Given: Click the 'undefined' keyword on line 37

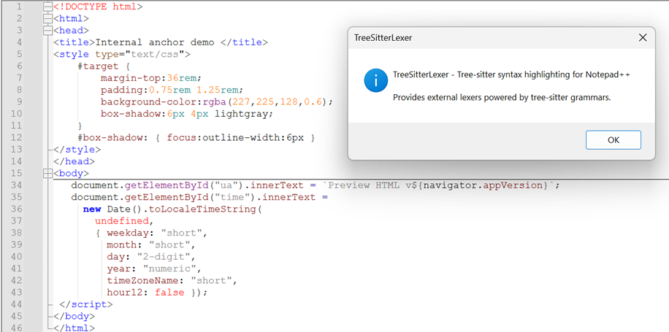Looking at the screenshot, I should pos(121,221).
